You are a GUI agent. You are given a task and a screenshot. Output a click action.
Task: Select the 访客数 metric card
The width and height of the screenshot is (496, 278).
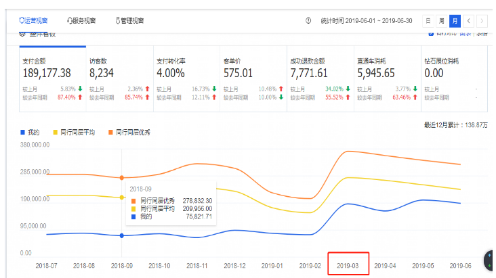[119, 79]
